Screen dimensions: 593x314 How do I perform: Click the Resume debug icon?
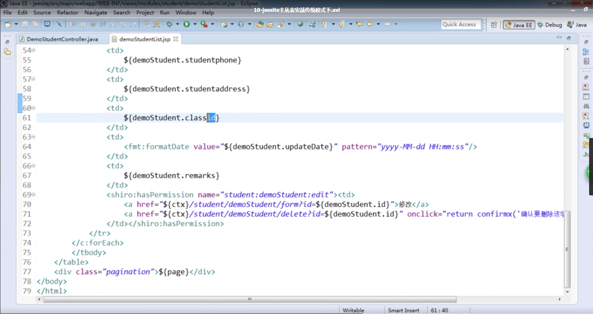point(73,24)
